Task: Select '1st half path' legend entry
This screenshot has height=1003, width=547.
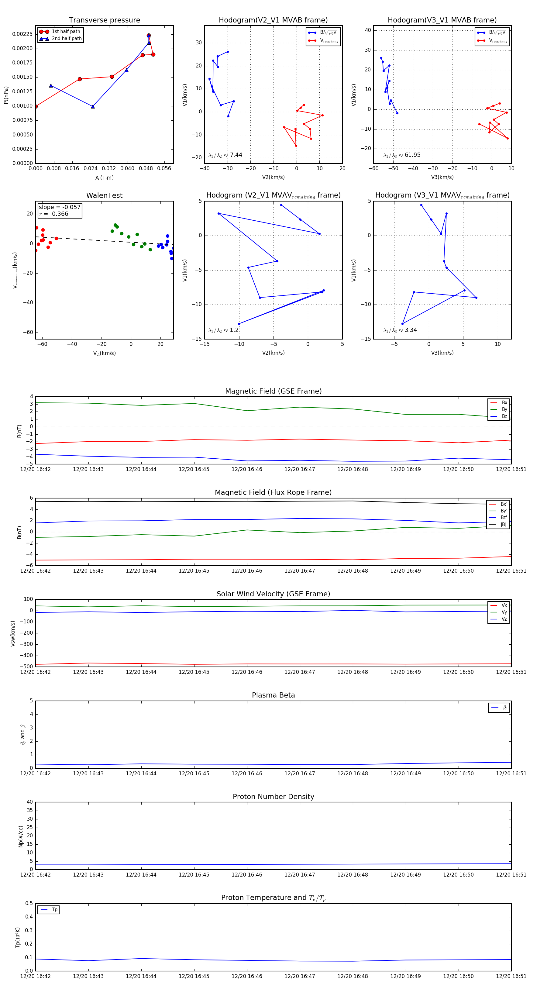Action: 60,32
